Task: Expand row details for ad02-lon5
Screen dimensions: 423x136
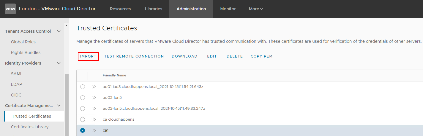Action: point(94,98)
